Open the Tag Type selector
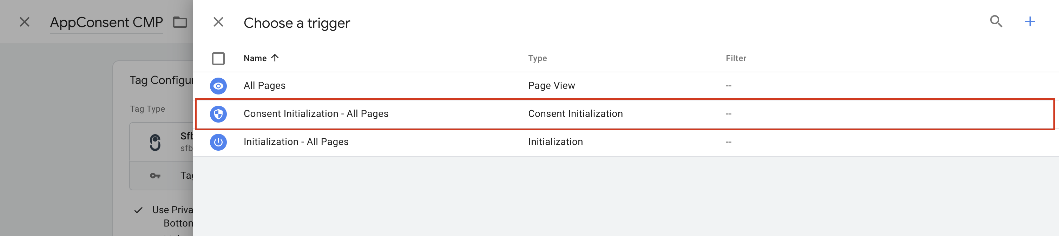The image size is (1059, 236). pos(164,141)
